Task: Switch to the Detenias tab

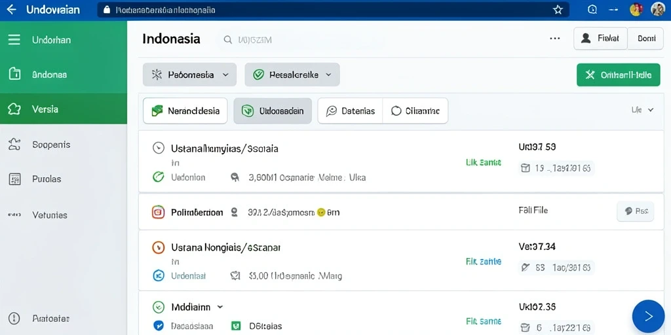Action: coord(351,111)
